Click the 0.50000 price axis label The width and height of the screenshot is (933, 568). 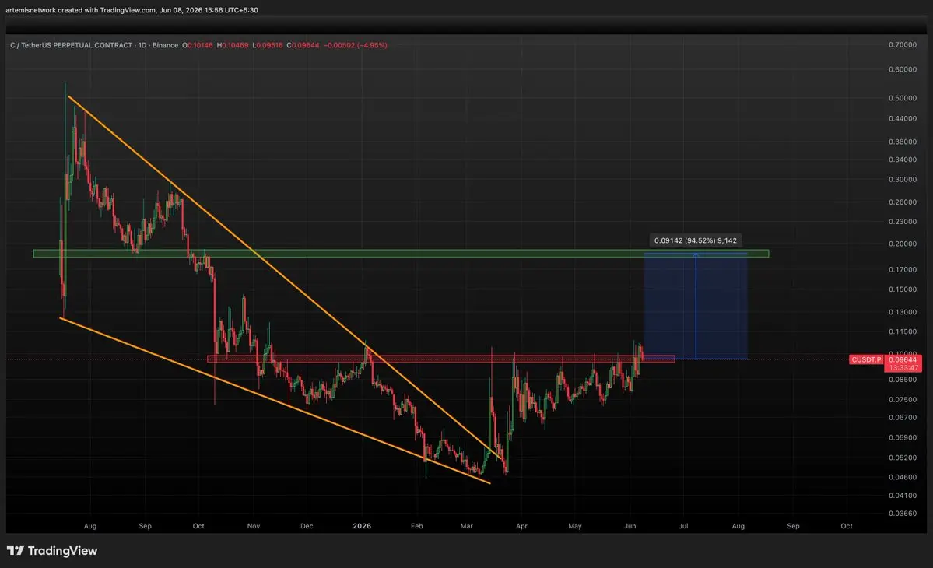[902, 98]
